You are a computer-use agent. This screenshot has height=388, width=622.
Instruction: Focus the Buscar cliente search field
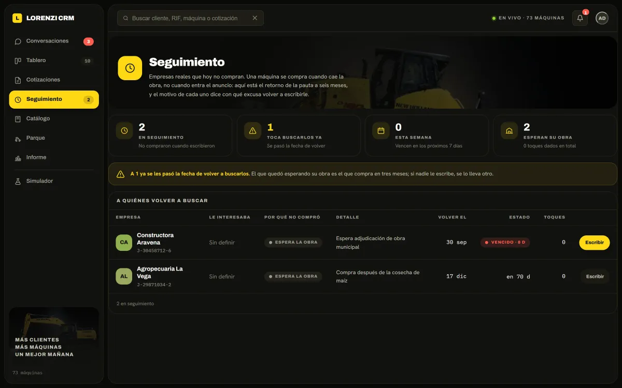pos(190,18)
